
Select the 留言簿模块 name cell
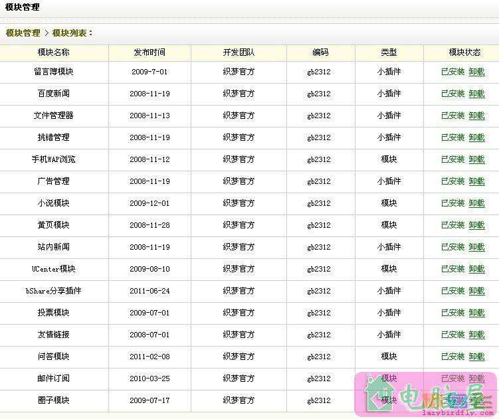tap(53, 72)
